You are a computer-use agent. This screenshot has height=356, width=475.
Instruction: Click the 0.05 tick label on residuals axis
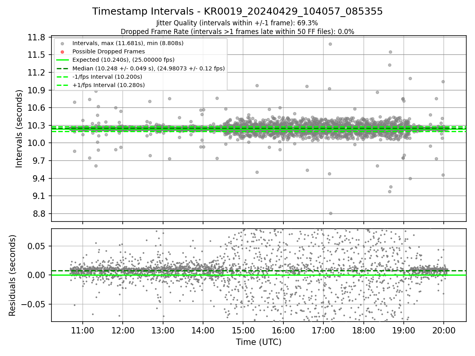coord(37,246)
